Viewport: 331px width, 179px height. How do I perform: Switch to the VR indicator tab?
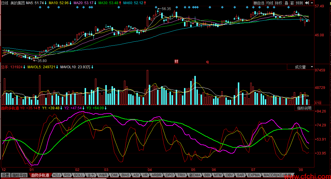tap(145, 175)
